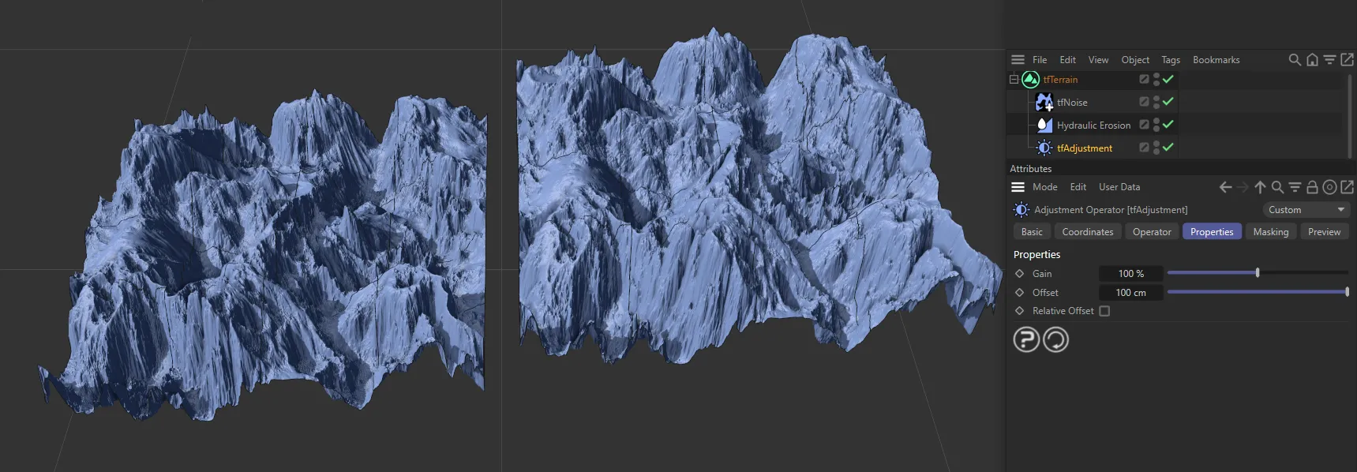Click the Object Manager search icon
1357x472 pixels.
tap(1295, 60)
